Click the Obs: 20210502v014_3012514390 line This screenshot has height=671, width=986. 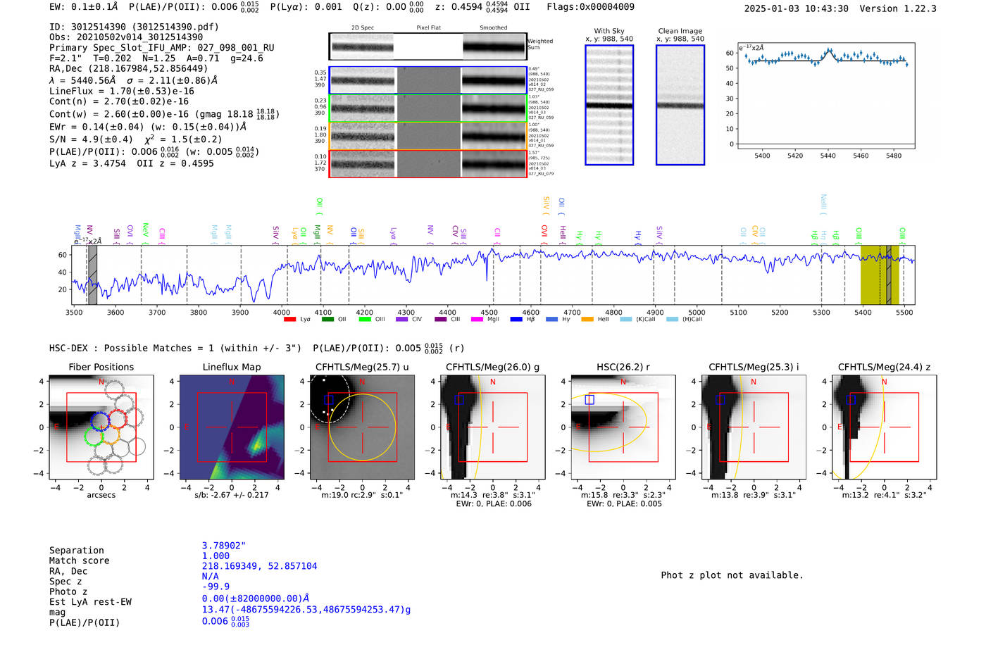pos(126,37)
